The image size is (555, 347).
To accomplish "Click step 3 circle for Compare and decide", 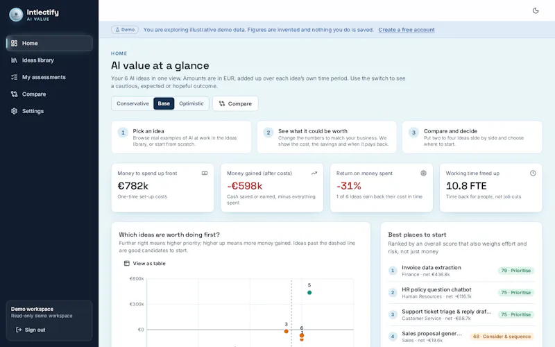I will (413, 133).
